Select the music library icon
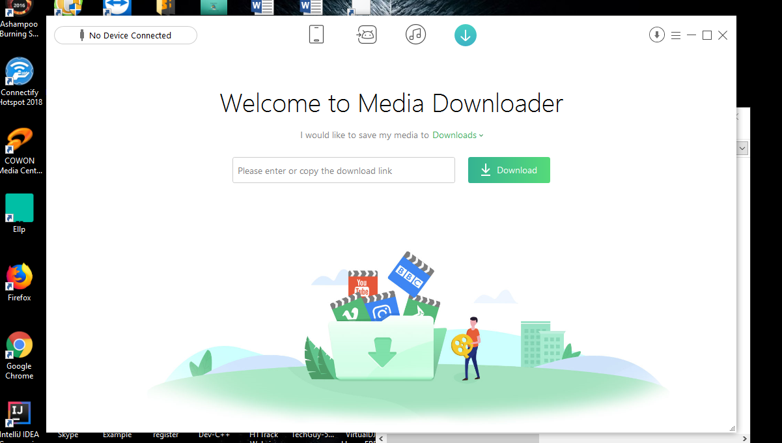Viewport: 782px width, 443px height. 415,35
